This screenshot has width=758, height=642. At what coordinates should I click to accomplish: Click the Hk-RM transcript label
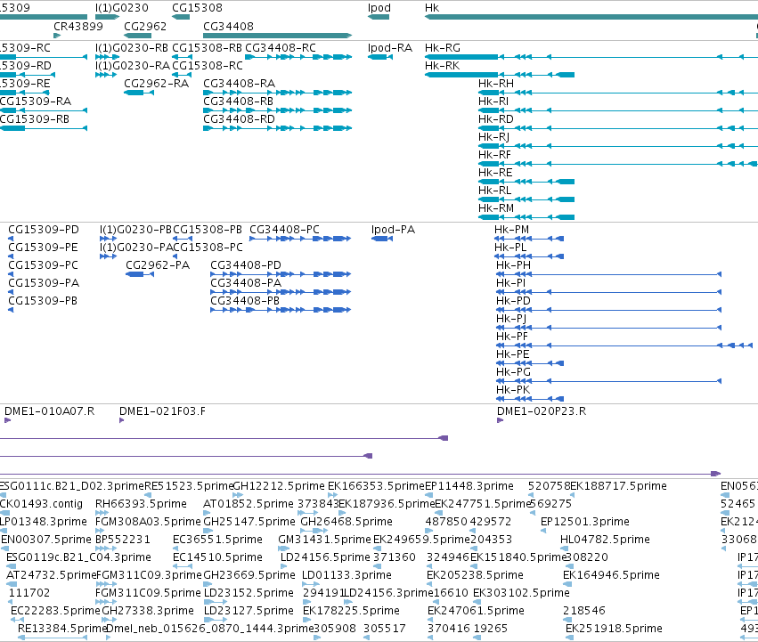(496, 208)
